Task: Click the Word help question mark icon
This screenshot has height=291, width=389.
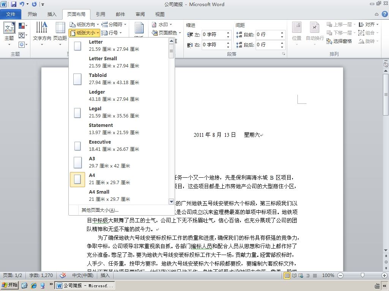Action: click(385, 14)
